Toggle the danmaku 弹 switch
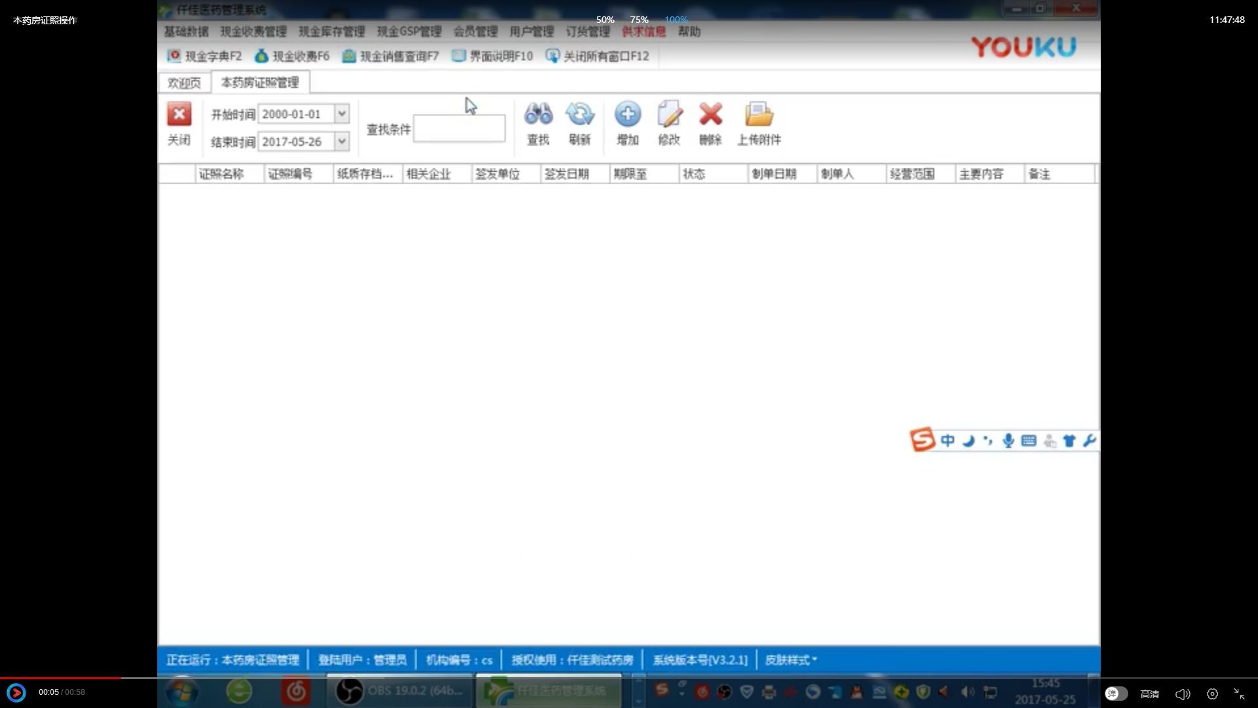The height and width of the screenshot is (708, 1258). click(x=1116, y=694)
